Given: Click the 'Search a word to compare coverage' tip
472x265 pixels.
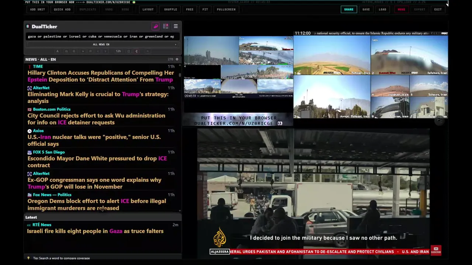Looking at the screenshot, I should click(x=61, y=258).
